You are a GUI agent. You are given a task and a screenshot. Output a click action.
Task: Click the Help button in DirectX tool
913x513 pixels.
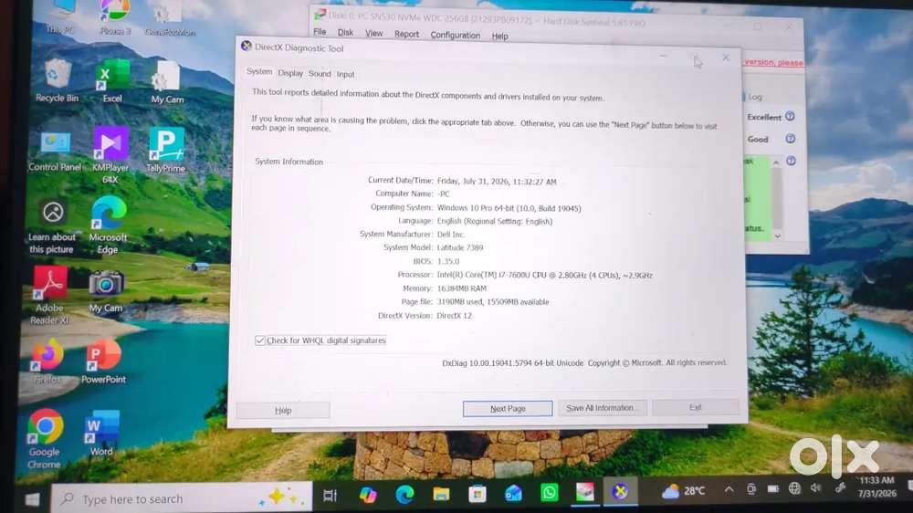(x=283, y=411)
